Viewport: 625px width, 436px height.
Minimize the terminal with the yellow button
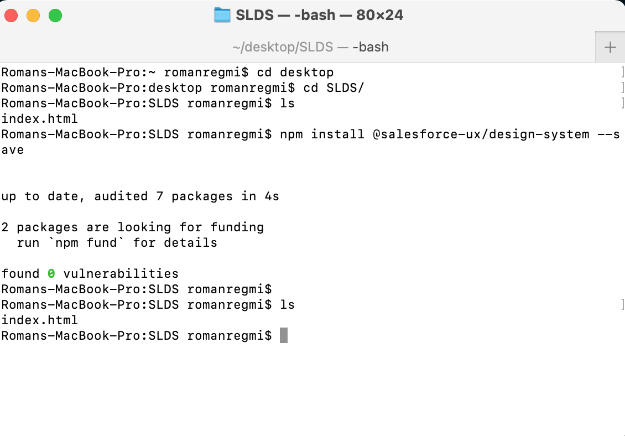33,15
